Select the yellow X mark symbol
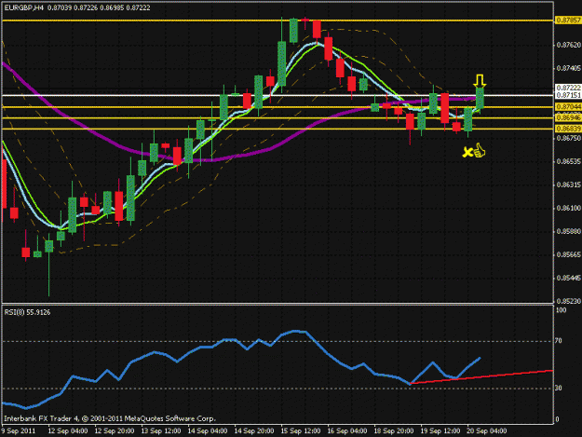 [467, 152]
